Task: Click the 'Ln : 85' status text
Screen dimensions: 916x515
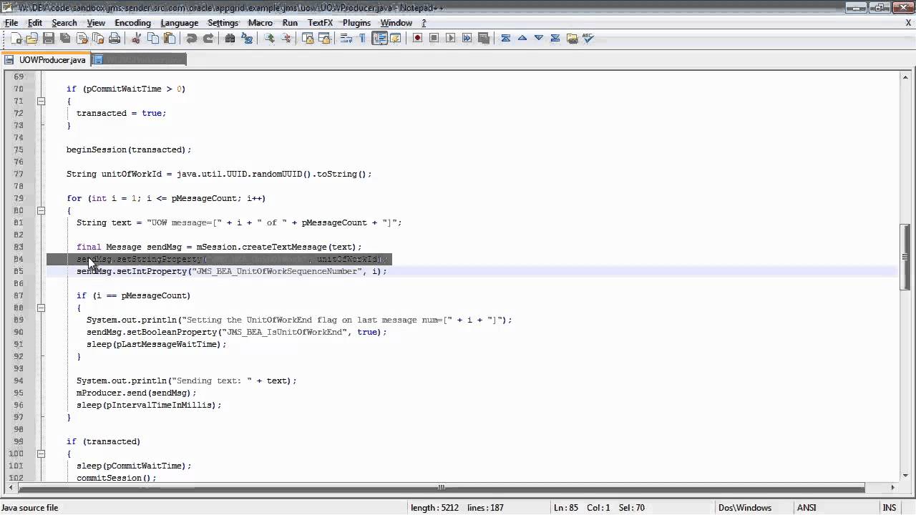Action: 565,508
